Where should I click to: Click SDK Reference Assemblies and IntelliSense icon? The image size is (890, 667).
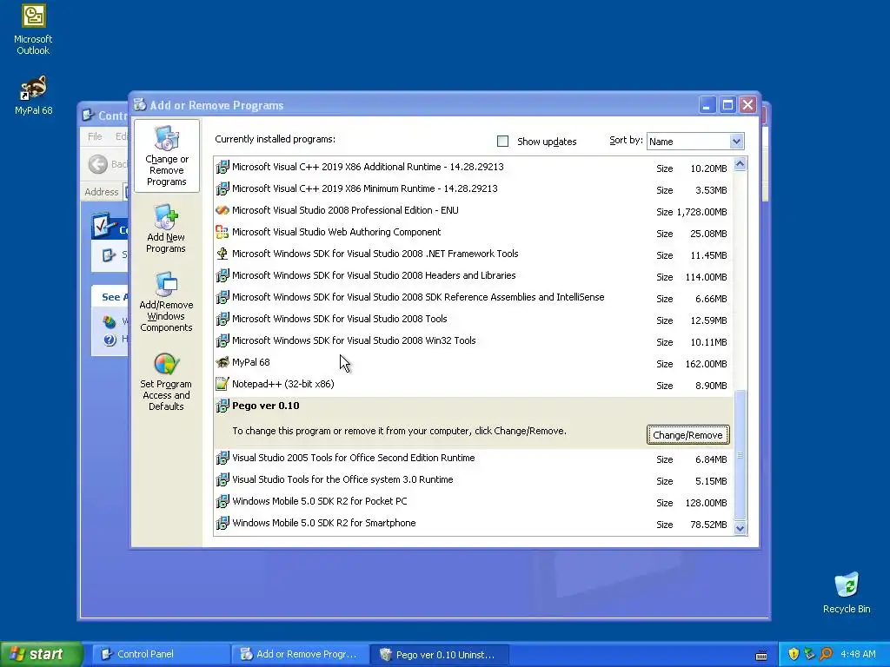222,297
